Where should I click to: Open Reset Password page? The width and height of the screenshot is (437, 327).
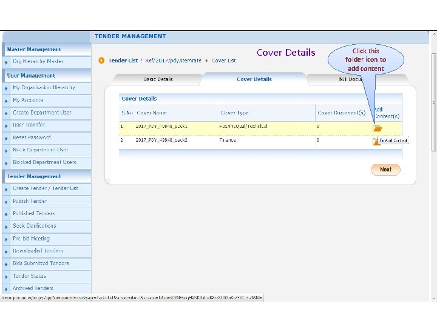click(x=32, y=137)
